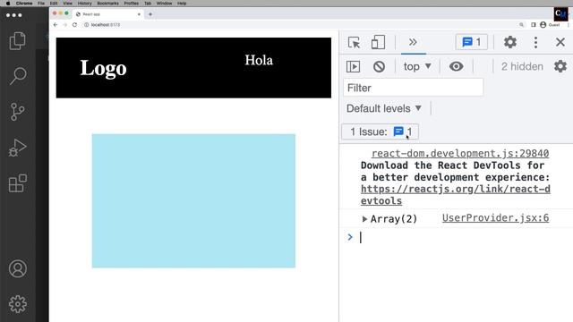Open VS Code Accounts person icon

coord(18,269)
